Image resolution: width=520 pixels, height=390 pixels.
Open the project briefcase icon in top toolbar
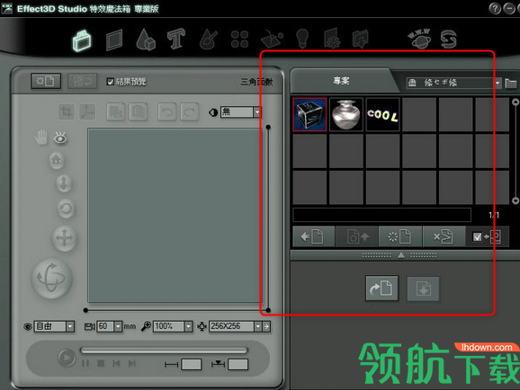pyautogui.click(x=82, y=40)
